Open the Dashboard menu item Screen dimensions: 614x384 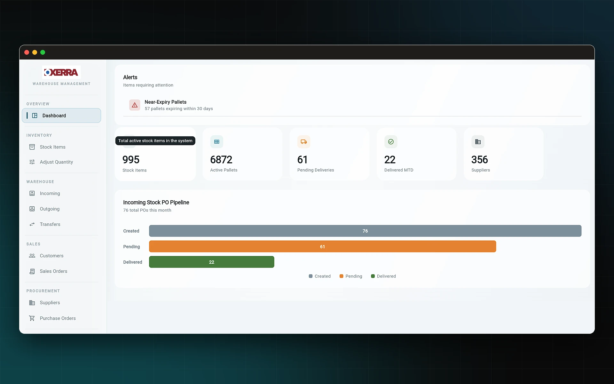(x=61, y=116)
